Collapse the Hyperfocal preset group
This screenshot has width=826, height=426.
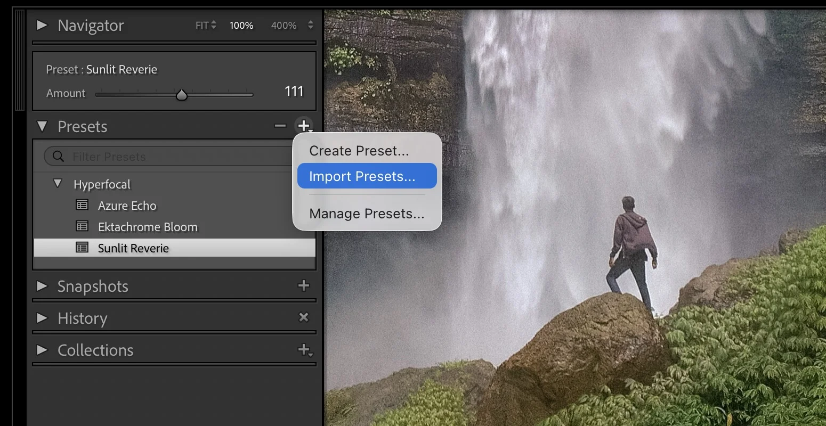[x=58, y=184]
